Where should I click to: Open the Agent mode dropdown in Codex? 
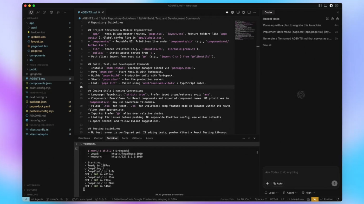[x=290, y=193]
